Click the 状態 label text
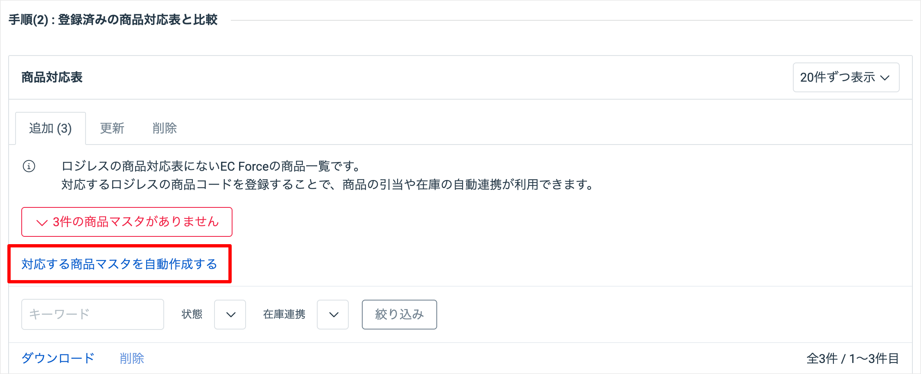Image resolution: width=921 pixels, height=374 pixels. tap(192, 314)
